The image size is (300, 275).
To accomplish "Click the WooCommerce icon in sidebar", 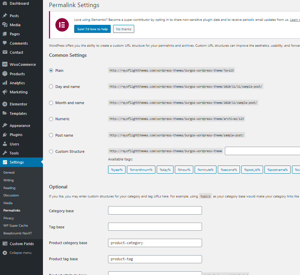I will [5, 64].
